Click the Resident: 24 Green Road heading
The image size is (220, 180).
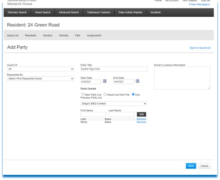click(33, 25)
